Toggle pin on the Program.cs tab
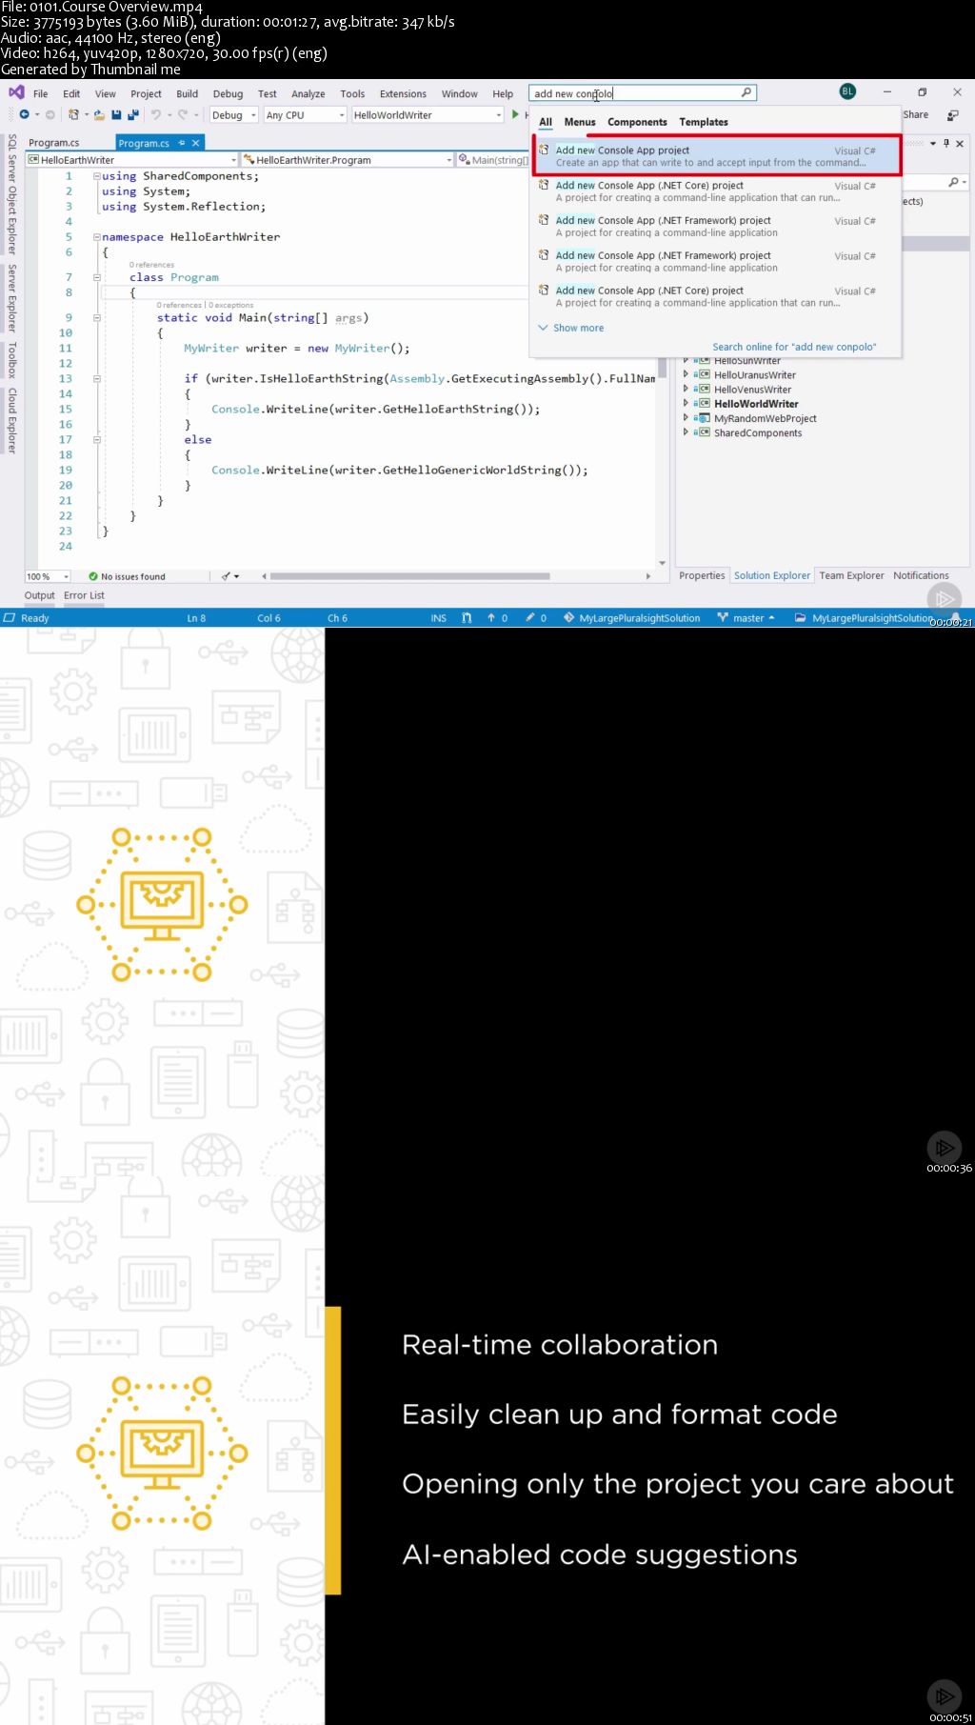 [x=181, y=143]
